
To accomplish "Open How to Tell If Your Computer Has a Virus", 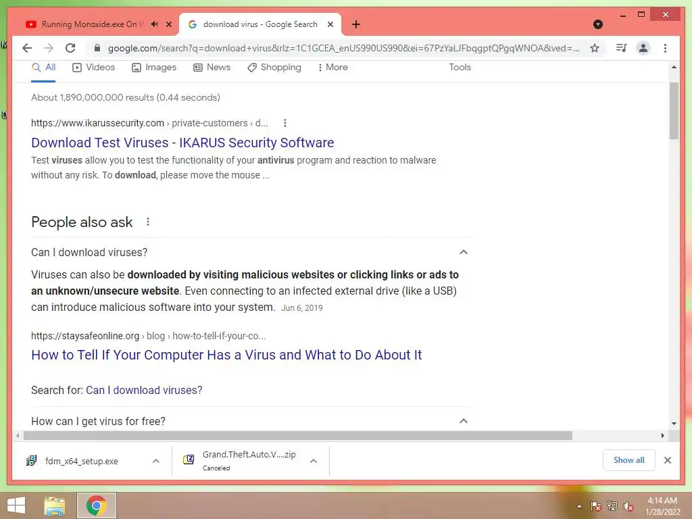I will tap(226, 355).
